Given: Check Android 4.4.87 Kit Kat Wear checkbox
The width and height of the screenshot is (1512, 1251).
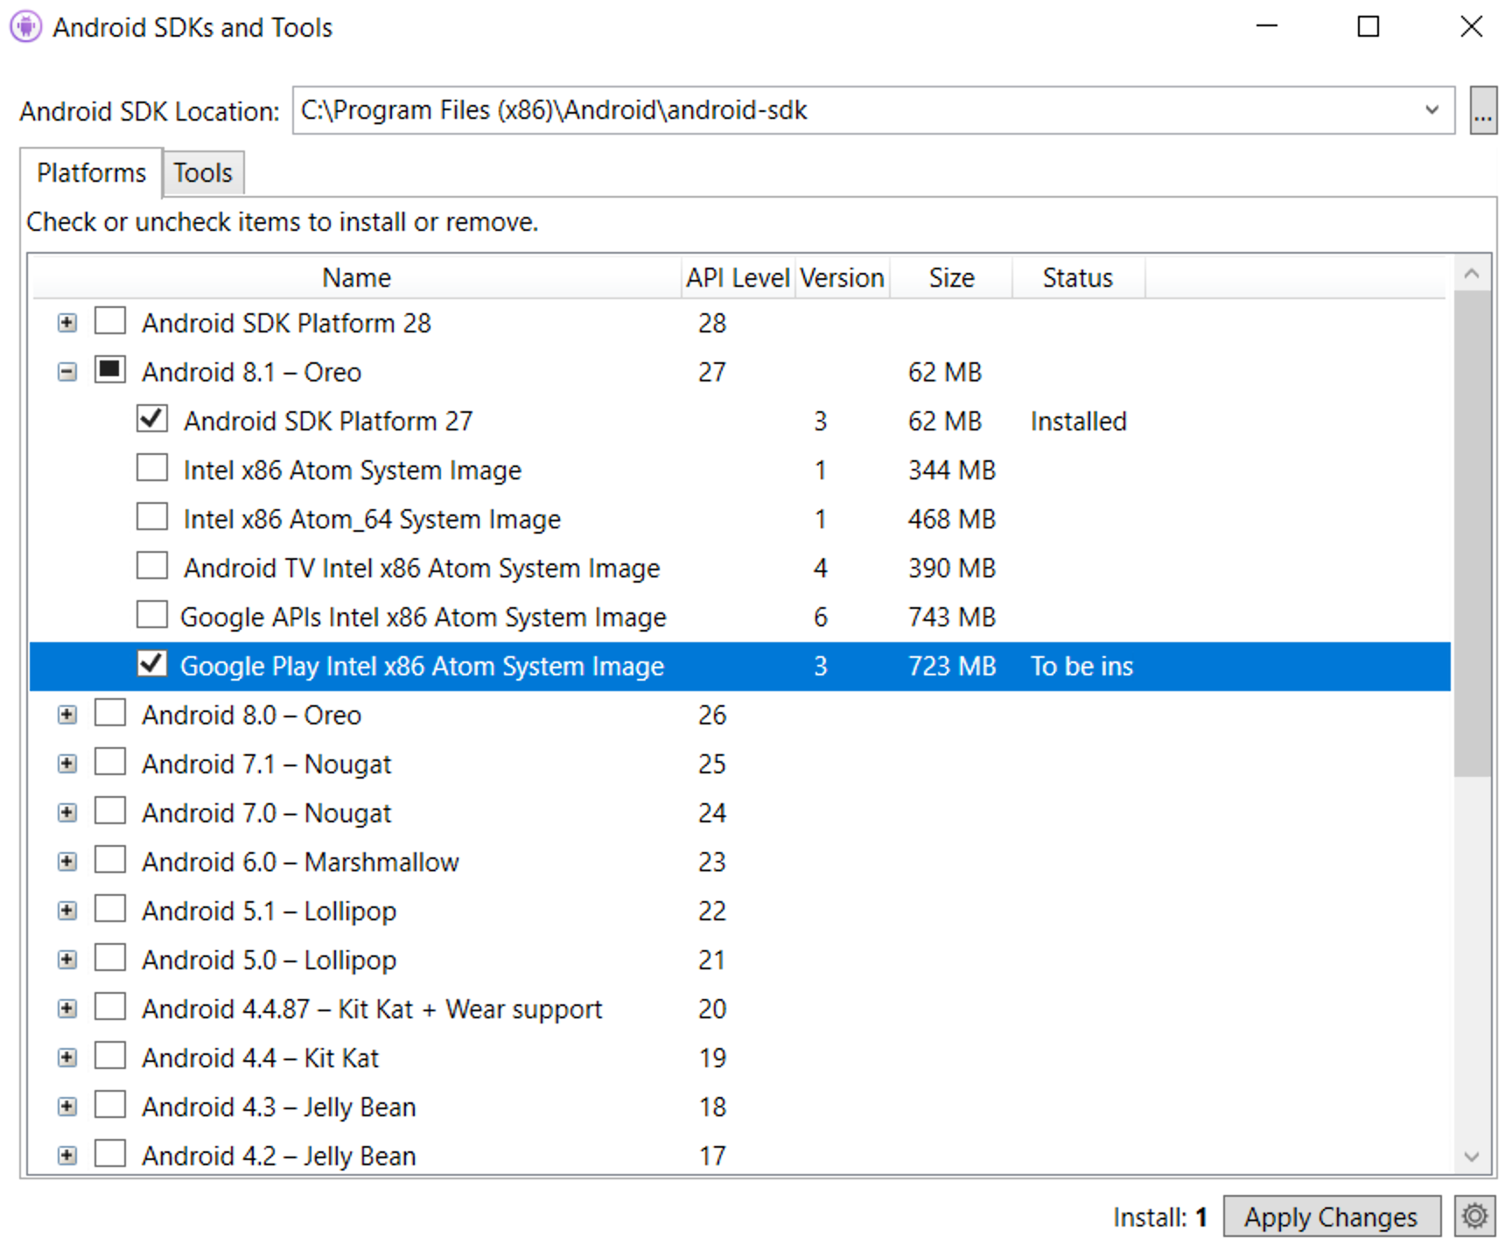Looking at the screenshot, I should pyautogui.click(x=110, y=1006).
